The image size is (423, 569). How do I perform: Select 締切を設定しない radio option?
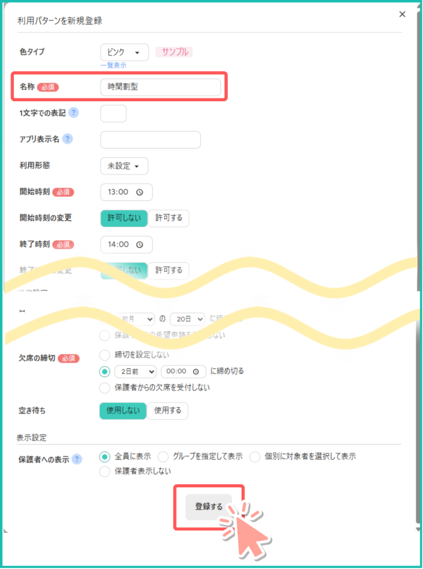click(x=104, y=355)
